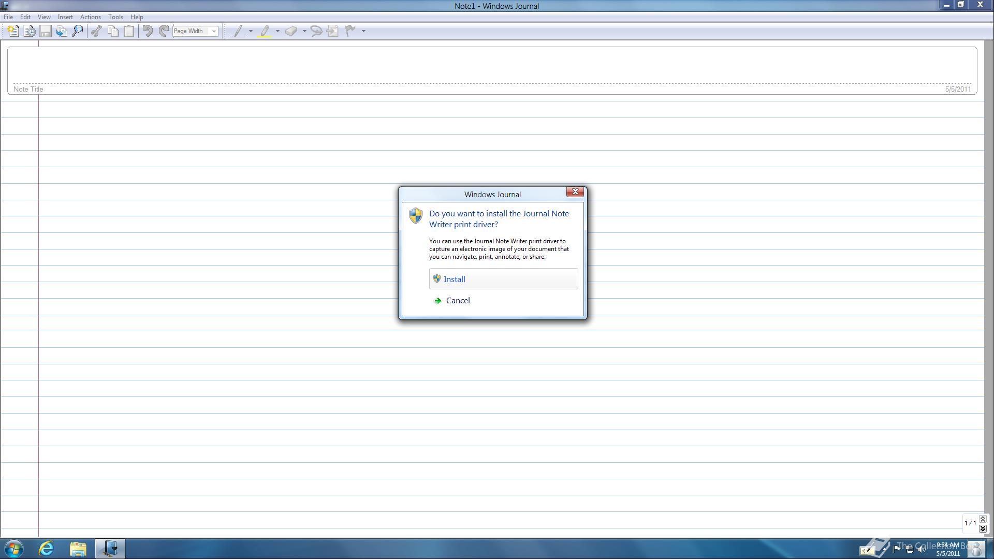Open the View menu

coord(44,17)
